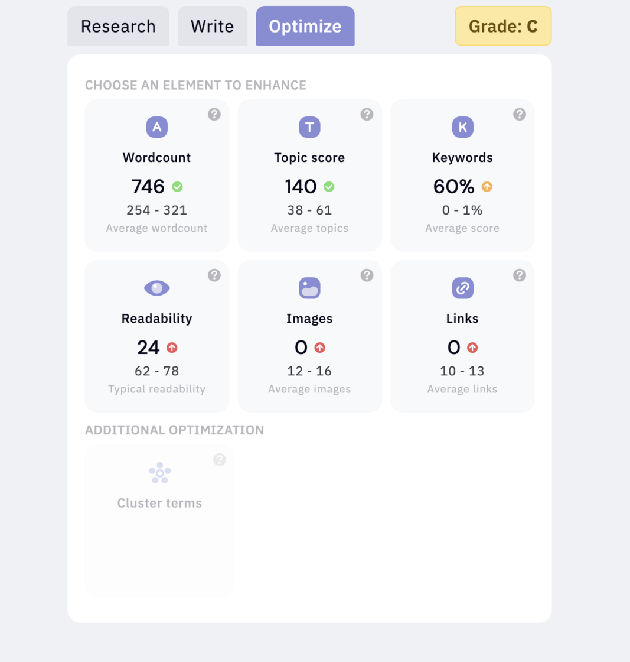Image resolution: width=630 pixels, height=662 pixels.
Task: Click the Grade: C badge
Action: (503, 26)
